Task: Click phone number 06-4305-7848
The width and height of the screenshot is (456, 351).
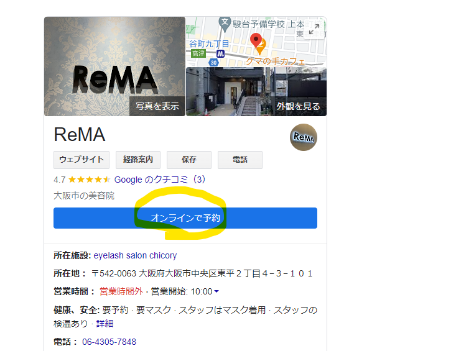Action: [109, 342]
